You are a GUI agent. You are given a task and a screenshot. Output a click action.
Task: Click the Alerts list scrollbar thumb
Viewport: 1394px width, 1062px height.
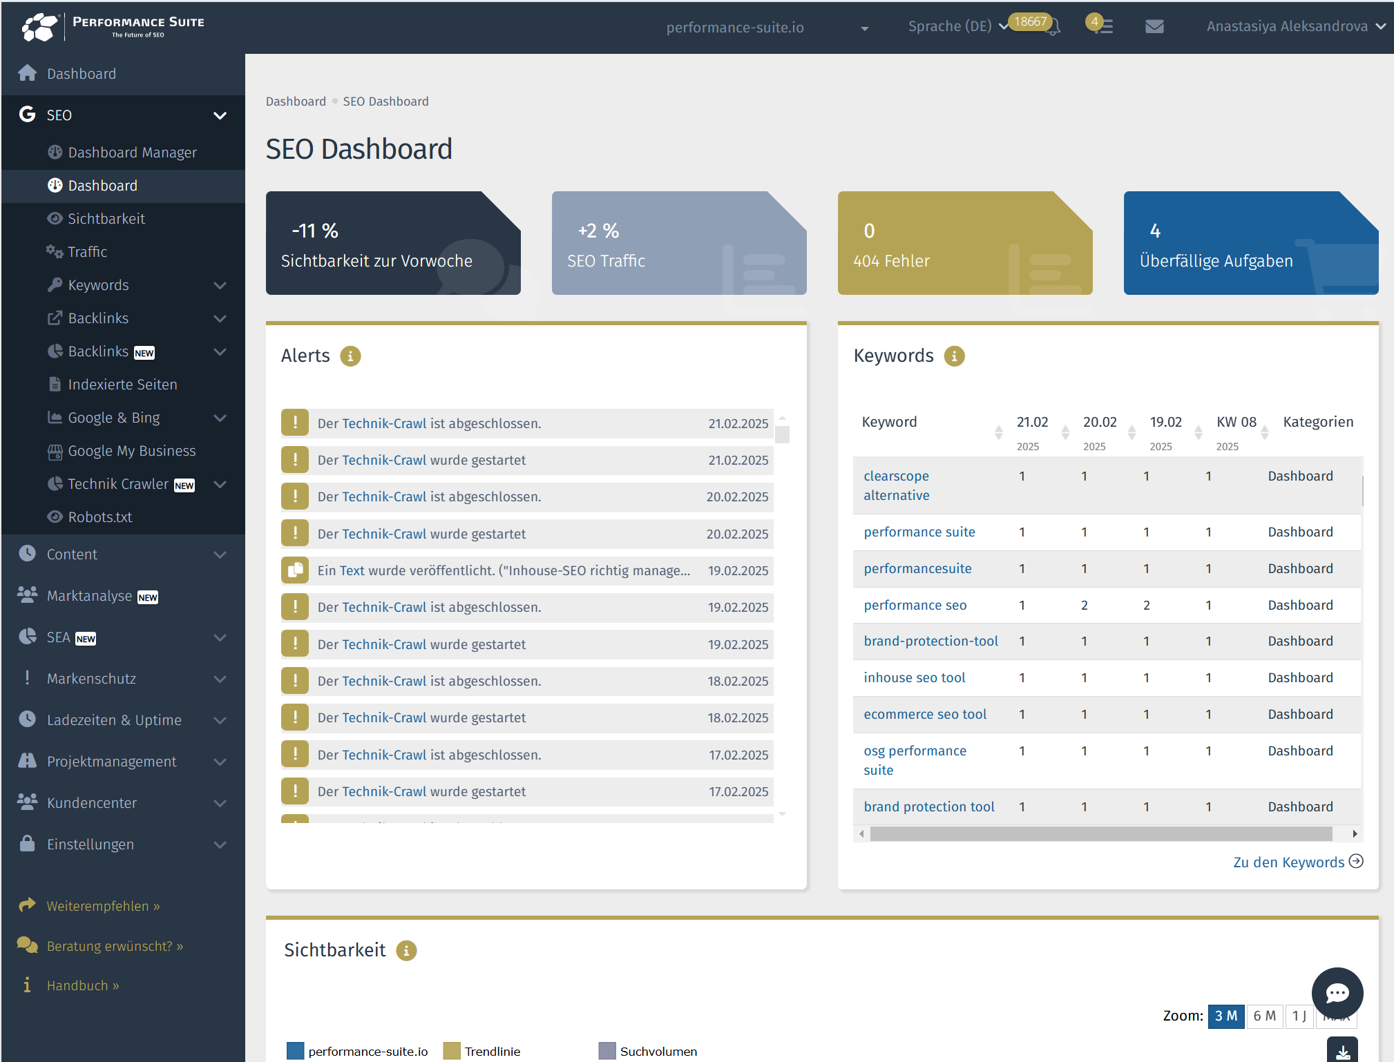coord(782,434)
